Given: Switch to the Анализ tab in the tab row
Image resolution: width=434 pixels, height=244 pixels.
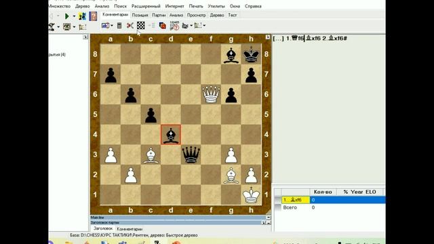Looking at the screenshot, I should (x=176, y=15).
